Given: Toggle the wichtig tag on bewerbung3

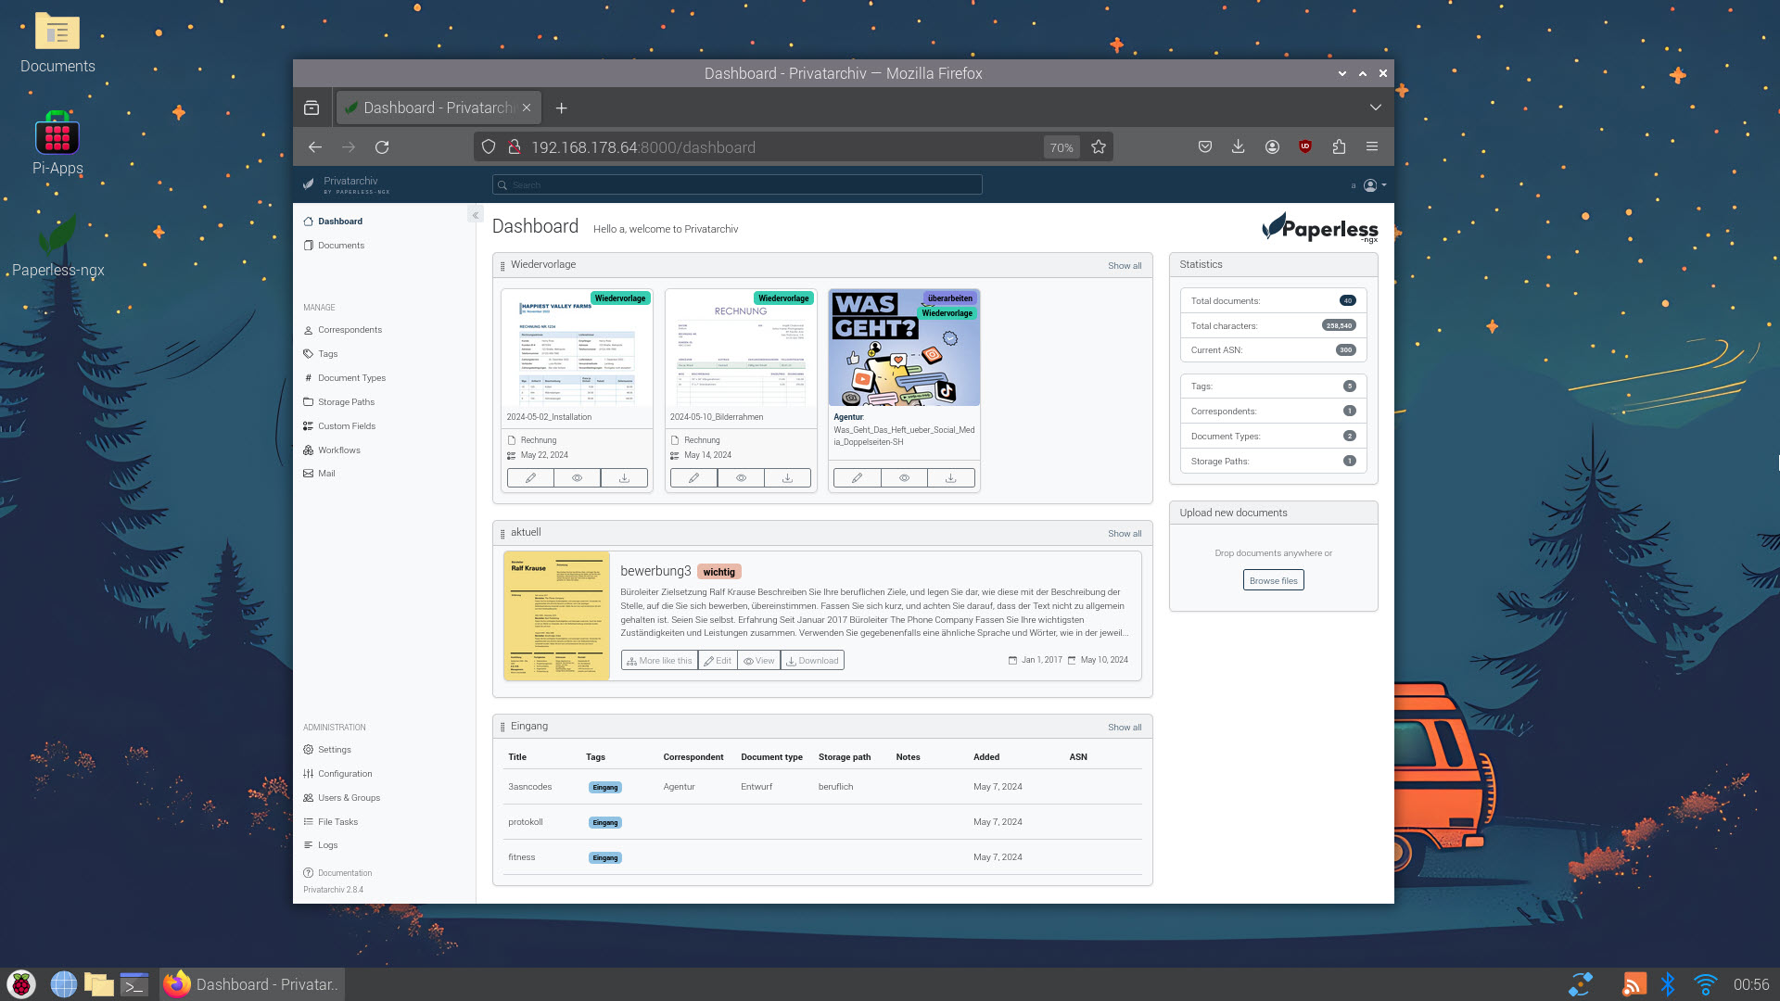Looking at the screenshot, I should tap(719, 572).
